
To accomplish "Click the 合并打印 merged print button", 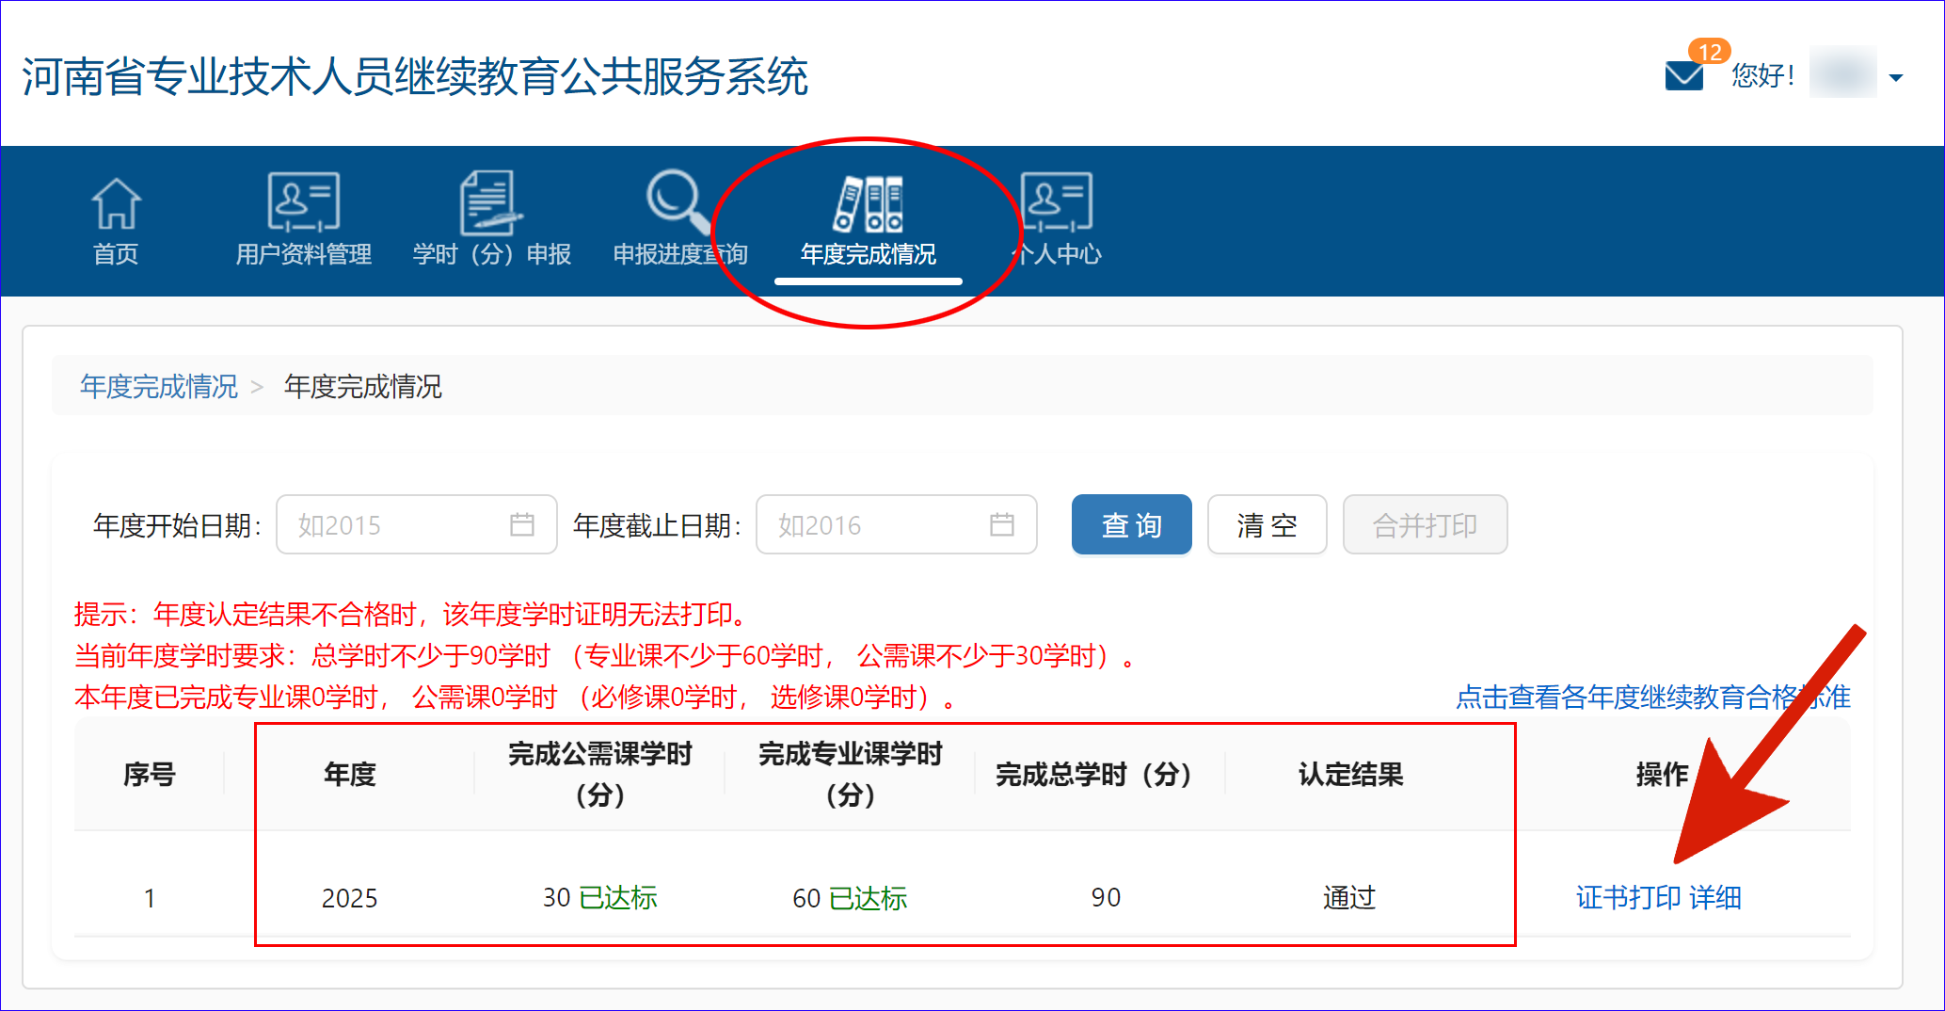I will (1424, 524).
